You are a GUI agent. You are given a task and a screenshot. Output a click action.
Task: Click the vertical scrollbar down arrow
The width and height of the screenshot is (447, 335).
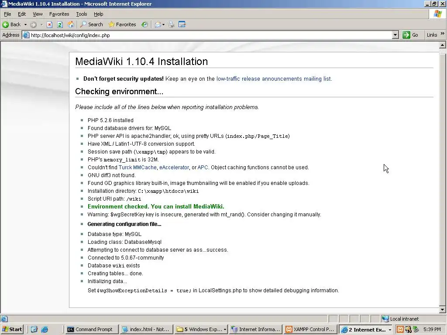tap(442, 310)
